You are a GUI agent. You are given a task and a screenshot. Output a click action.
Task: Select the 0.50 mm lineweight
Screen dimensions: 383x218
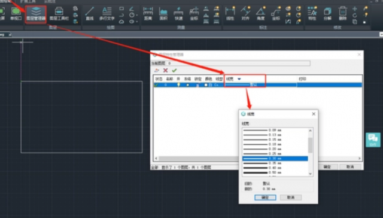[x=275, y=172]
